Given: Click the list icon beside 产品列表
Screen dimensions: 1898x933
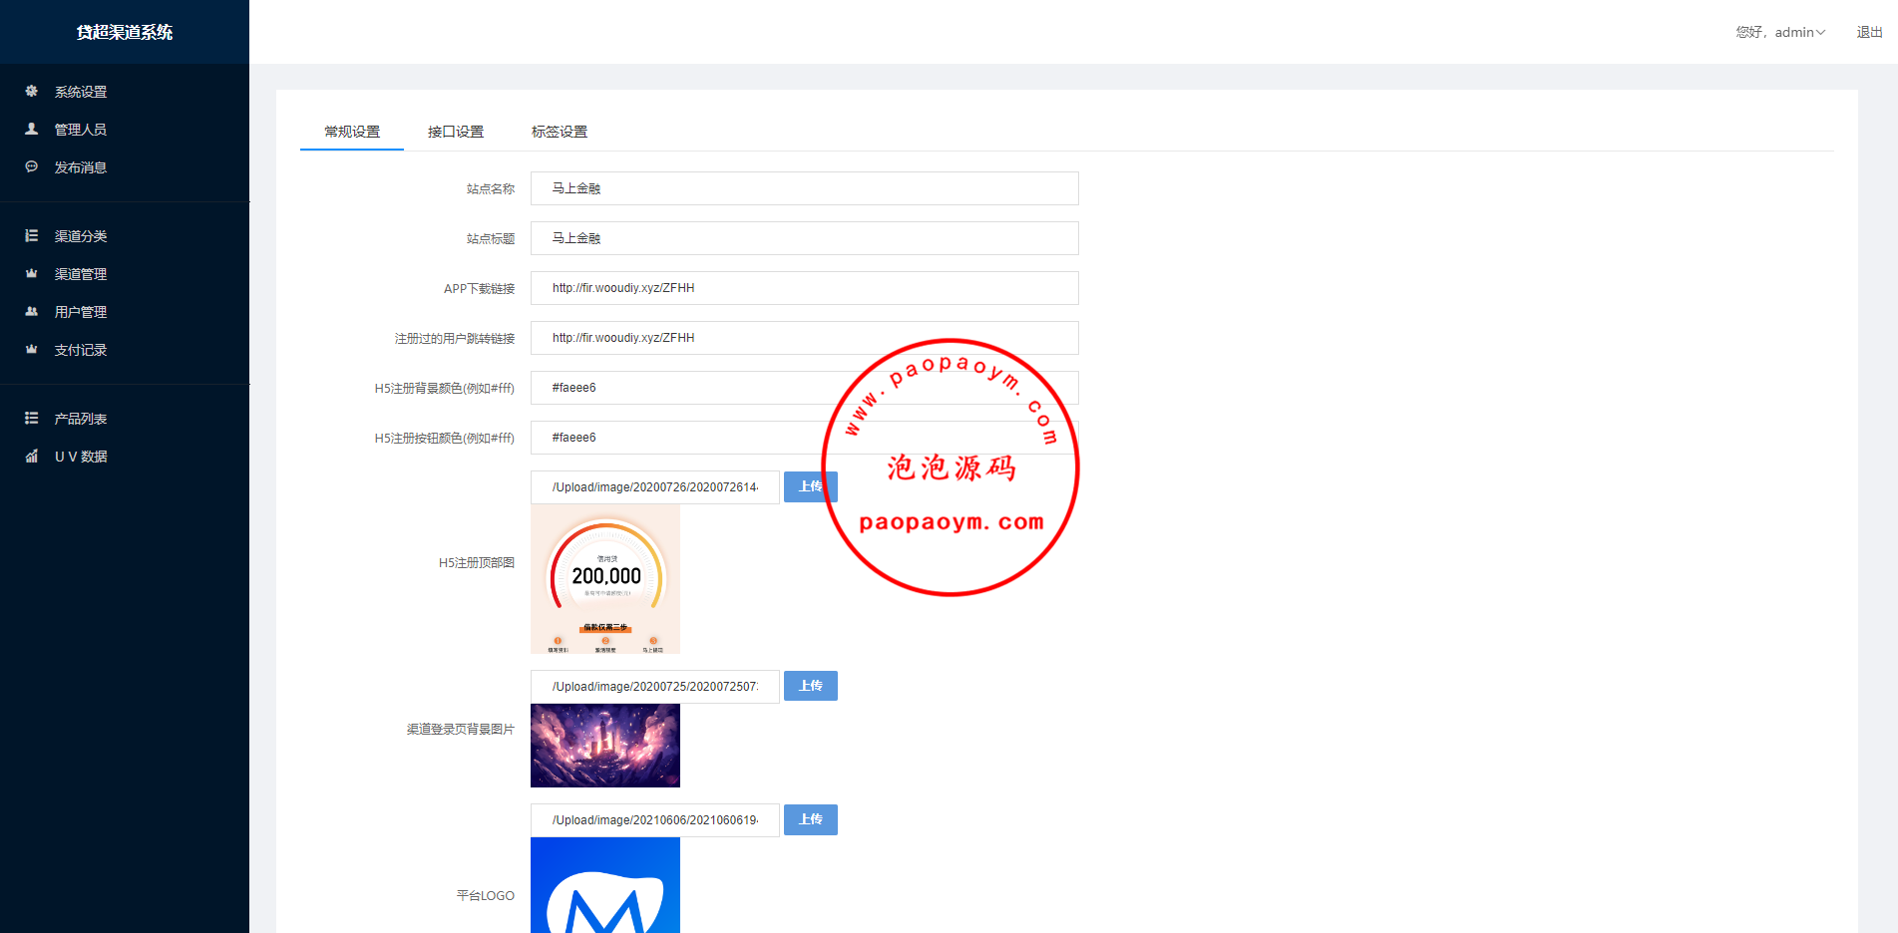Looking at the screenshot, I should click(x=32, y=418).
